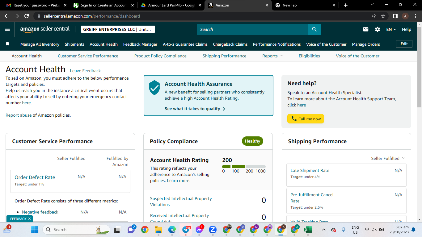The width and height of the screenshot is (422, 237).
Task: Open the Windows Start menu
Action: coord(35,230)
